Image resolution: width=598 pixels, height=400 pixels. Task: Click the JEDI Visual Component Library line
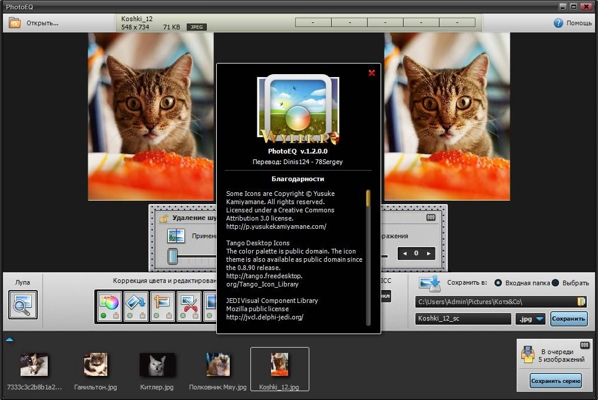click(x=272, y=301)
